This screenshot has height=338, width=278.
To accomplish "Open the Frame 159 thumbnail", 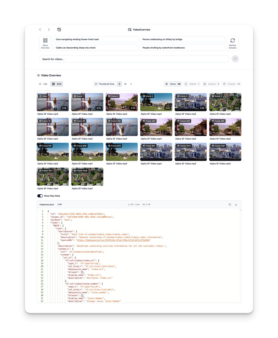I will click(122, 127).
